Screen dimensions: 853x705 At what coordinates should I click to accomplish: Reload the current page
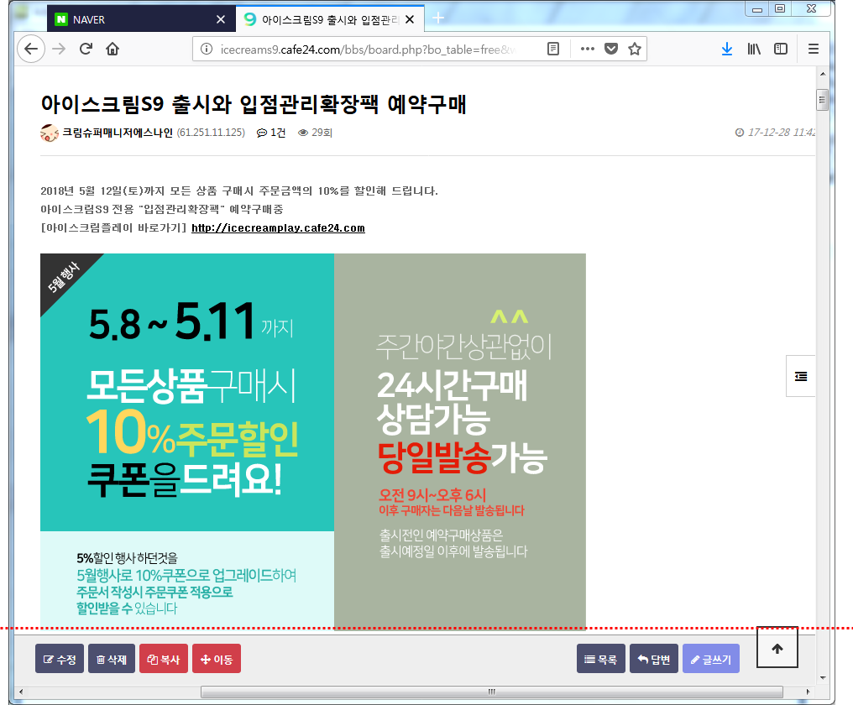86,49
